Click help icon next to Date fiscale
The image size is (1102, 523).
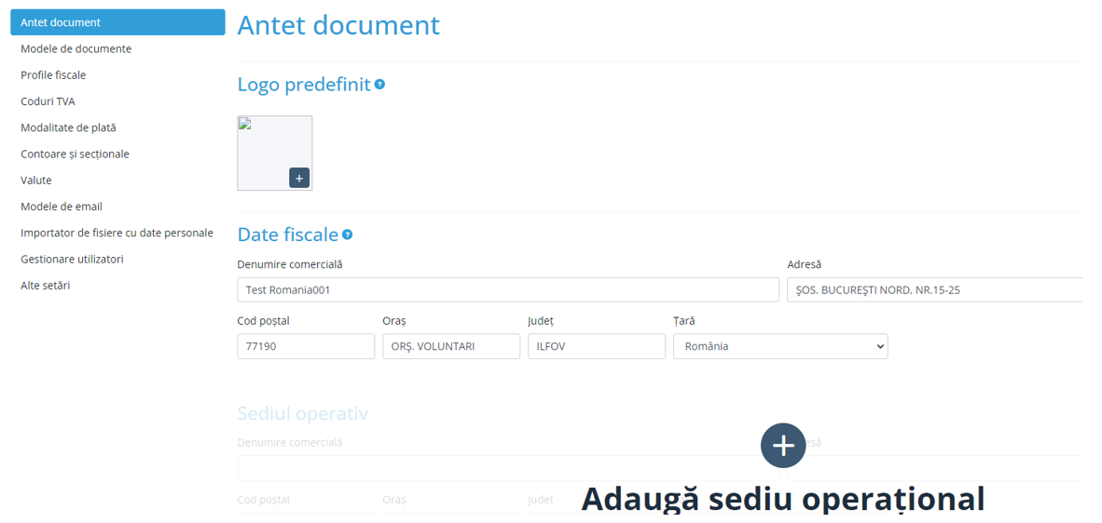(347, 235)
